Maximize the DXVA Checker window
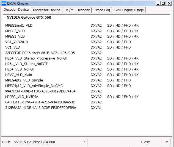The width and height of the screenshot is (174, 147). [163, 4]
